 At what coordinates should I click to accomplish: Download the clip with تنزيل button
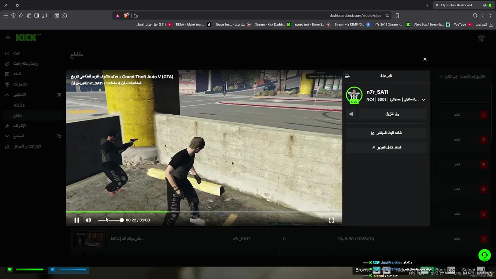point(392,114)
